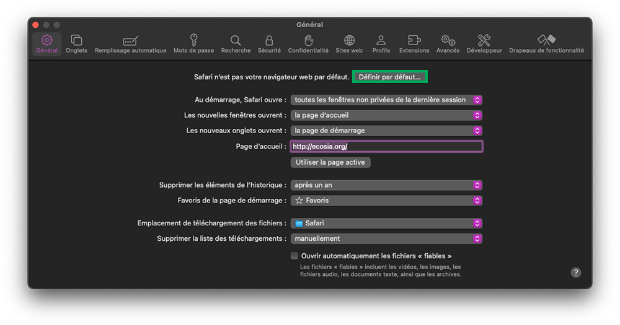Expand Les nouvelles fenêtres ouvrent dropdown
The width and height of the screenshot is (620, 325).
pyautogui.click(x=386, y=115)
